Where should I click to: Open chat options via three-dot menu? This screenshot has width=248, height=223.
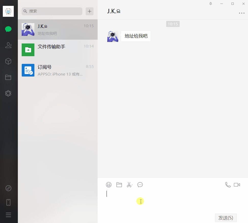click(241, 13)
